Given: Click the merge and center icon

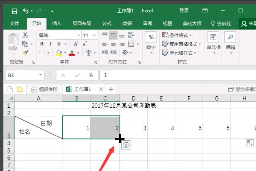Looking at the screenshot, I should coord(131,44).
